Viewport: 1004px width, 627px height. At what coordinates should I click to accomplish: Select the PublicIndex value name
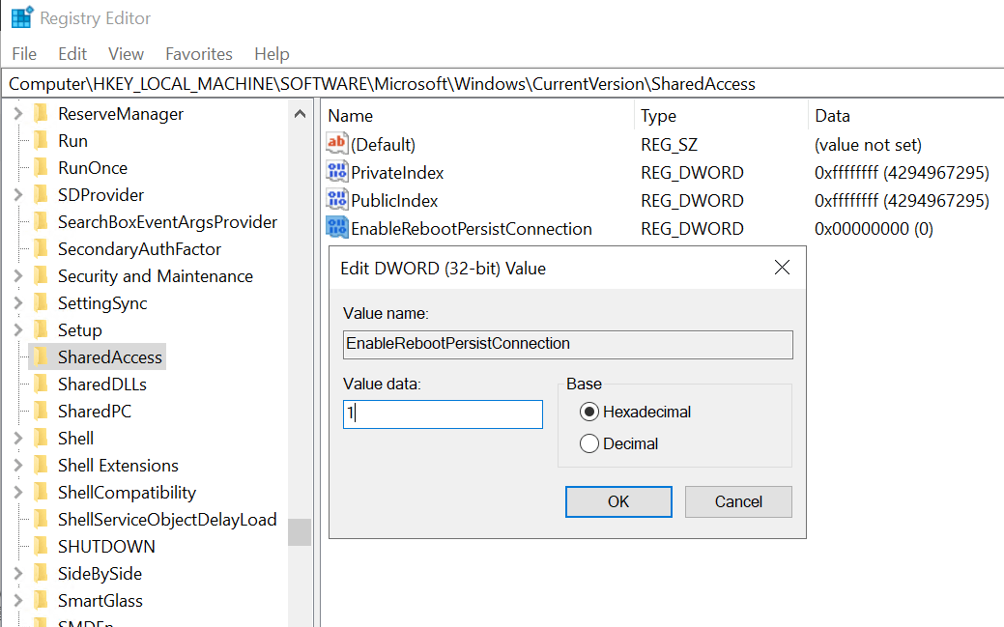click(x=394, y=200)
